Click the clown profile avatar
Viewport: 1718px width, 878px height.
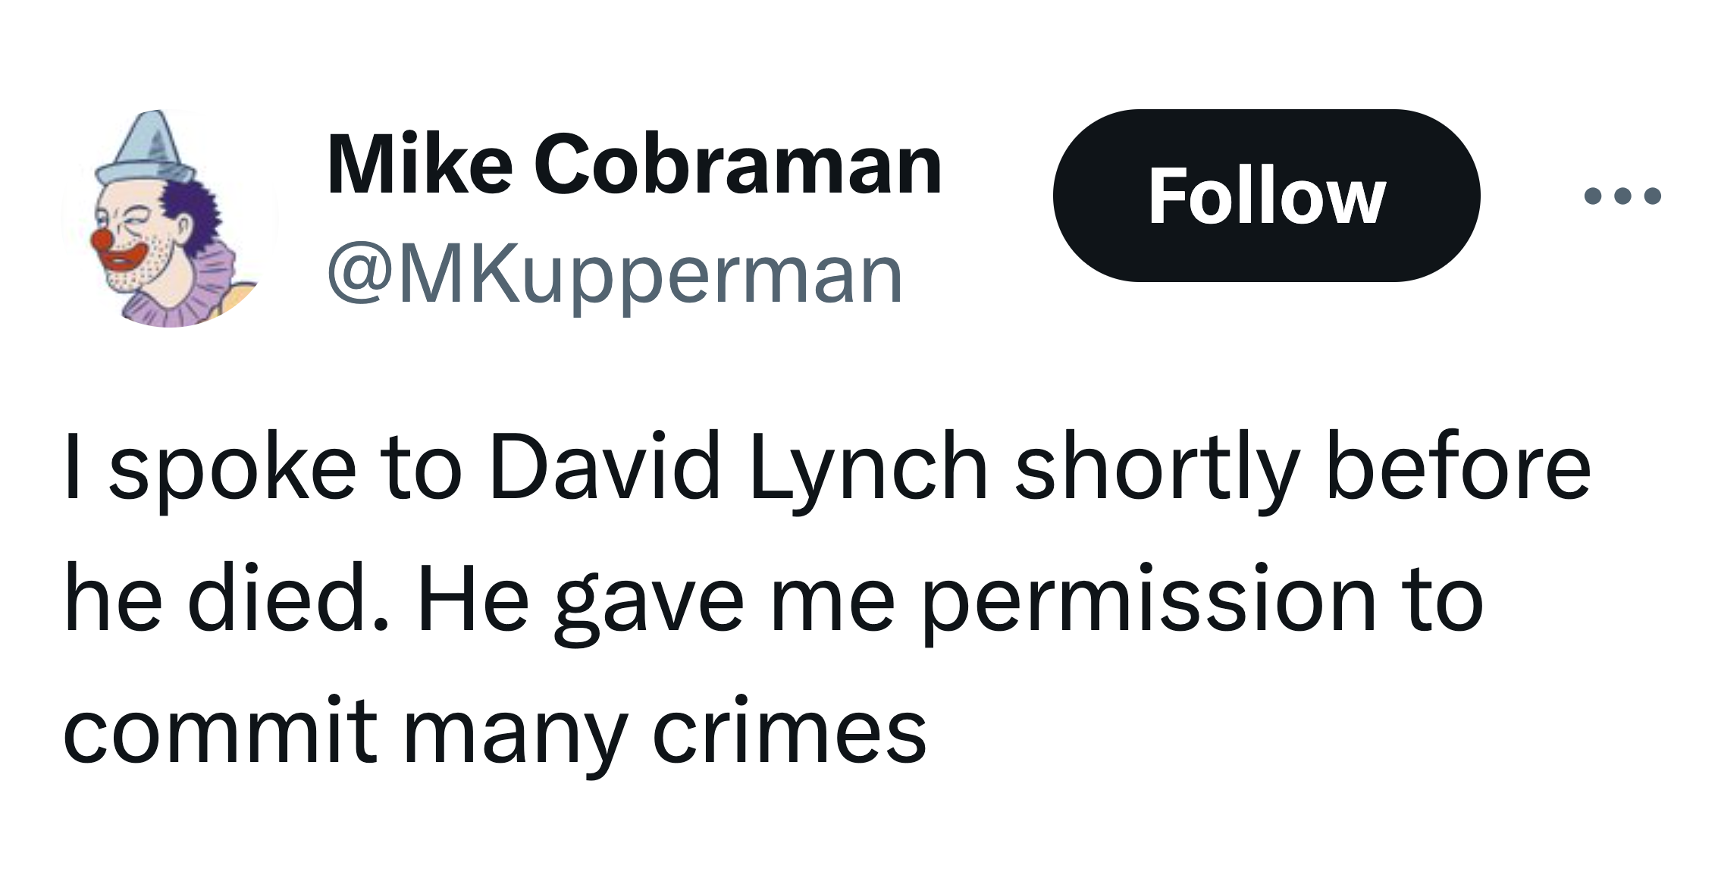coord(170,218)
